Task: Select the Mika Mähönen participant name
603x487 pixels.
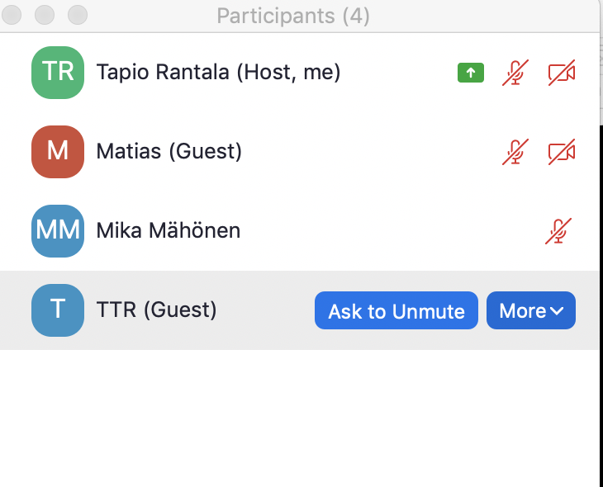Action: click(x=169, y=230)
